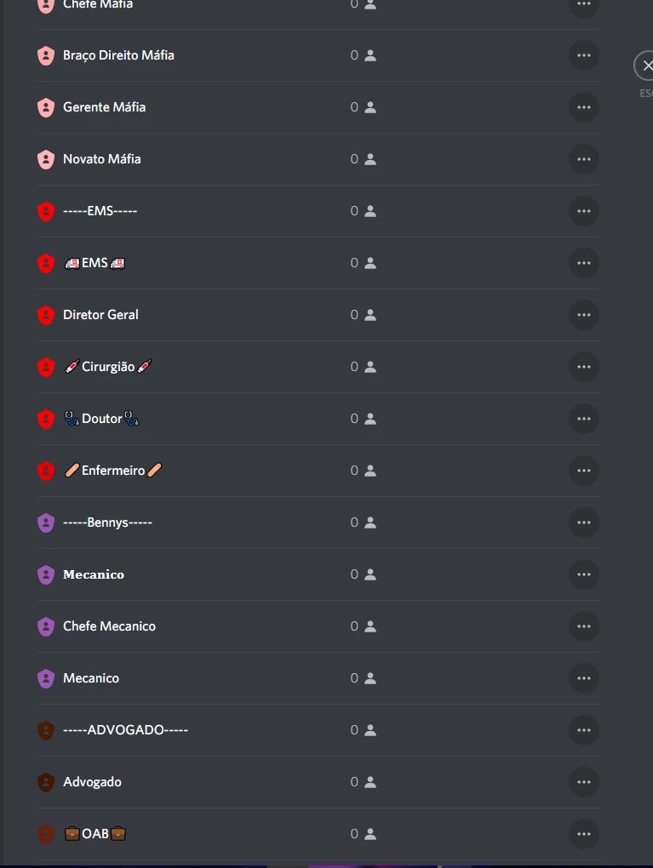View members icon for -----Bennys----- role
653x868 pixels.
click(370, 523)
